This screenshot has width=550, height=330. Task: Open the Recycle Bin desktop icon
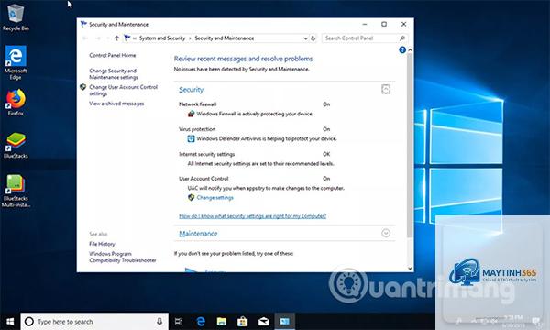(x=15, y=17)
